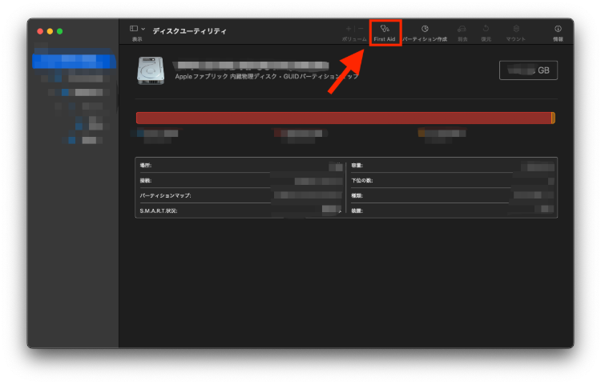Select the S.M.A.R.T.状況 status row
Screen dimensions: 601x385
point(240,211)
